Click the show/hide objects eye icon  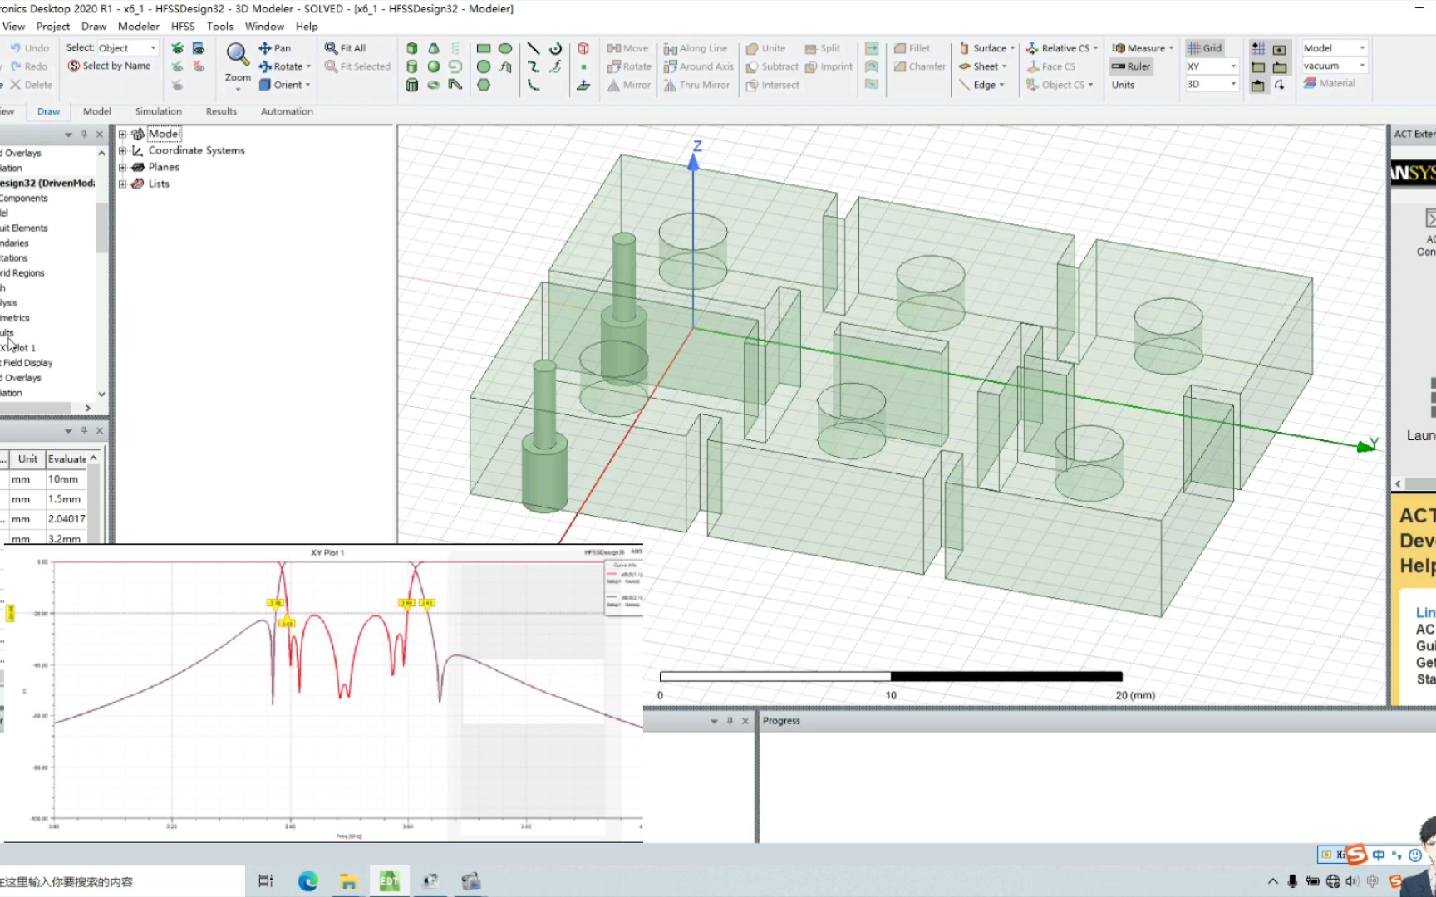click(x=199, y=48)
